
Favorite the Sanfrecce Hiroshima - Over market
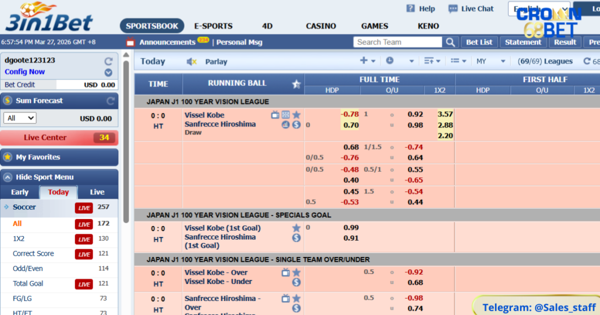coord(296,299)
